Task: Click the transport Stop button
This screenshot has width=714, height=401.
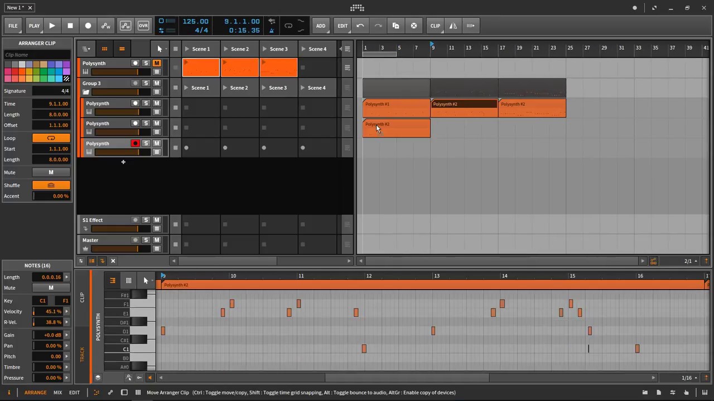Action: (x=70, y=26)
